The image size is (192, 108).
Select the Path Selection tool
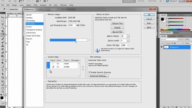pyautogui.click(x=3, y=74)
